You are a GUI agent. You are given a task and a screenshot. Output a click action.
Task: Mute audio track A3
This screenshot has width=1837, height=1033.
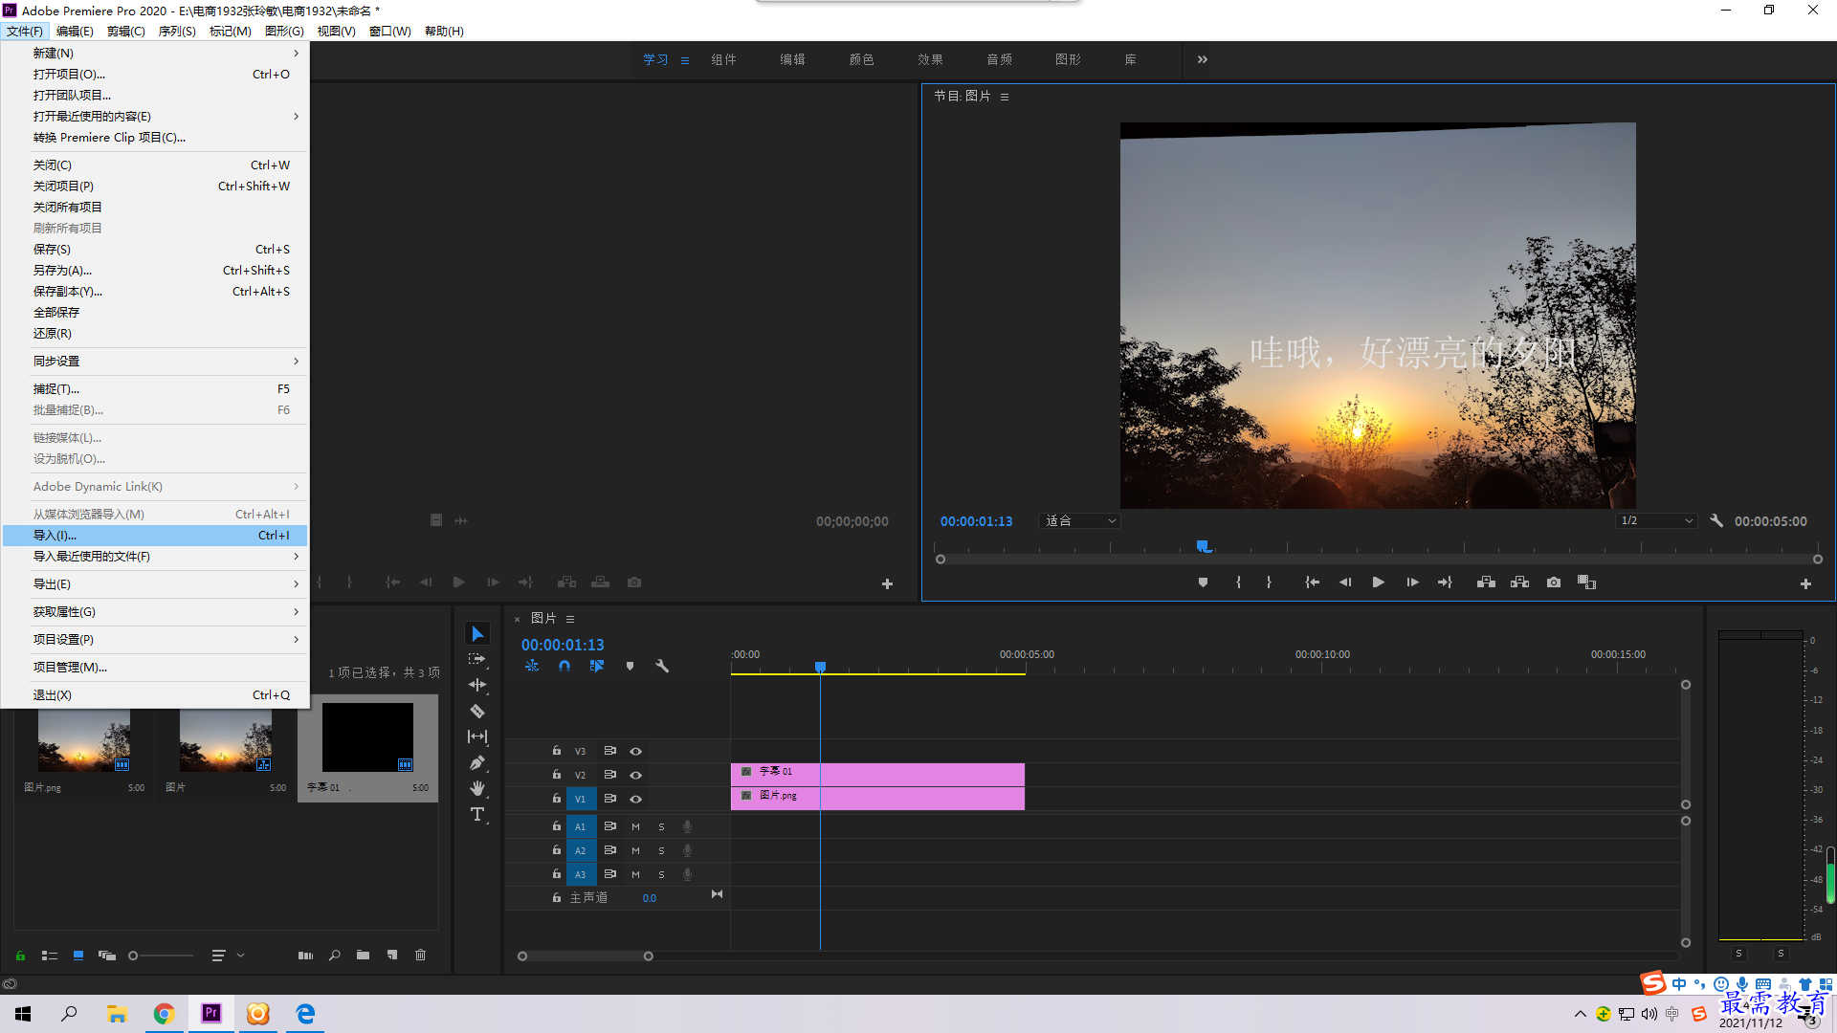tap(635, 874)
